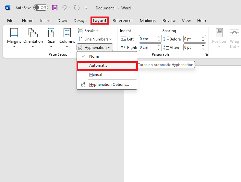The width and height of the screenshot is (241, 182).
Task: Click the Undo arrow icon
Action: (x=64, y=8)
